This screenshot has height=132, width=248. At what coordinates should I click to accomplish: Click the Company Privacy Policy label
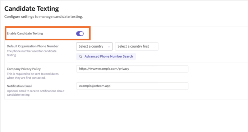(x=24, y=69)
